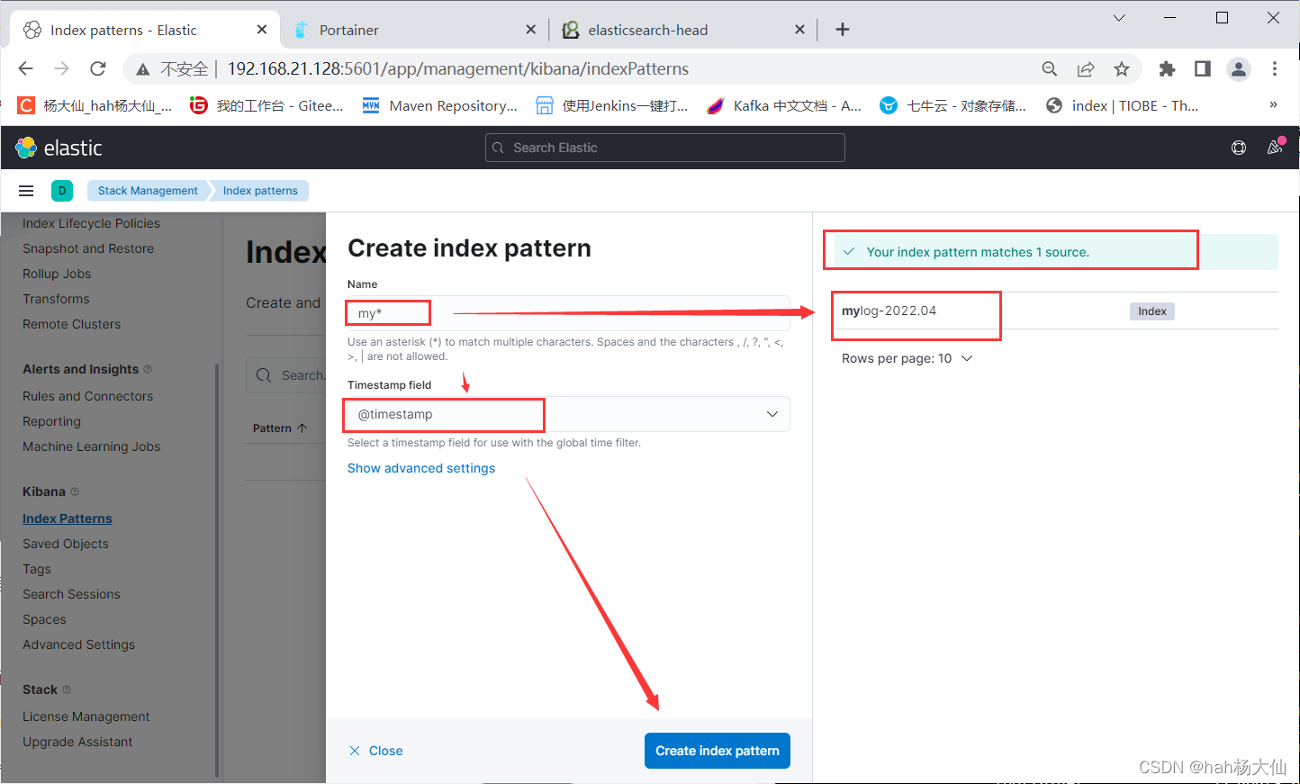
Task: Open Upgrade Assistant page
Action: pos(77,742)
